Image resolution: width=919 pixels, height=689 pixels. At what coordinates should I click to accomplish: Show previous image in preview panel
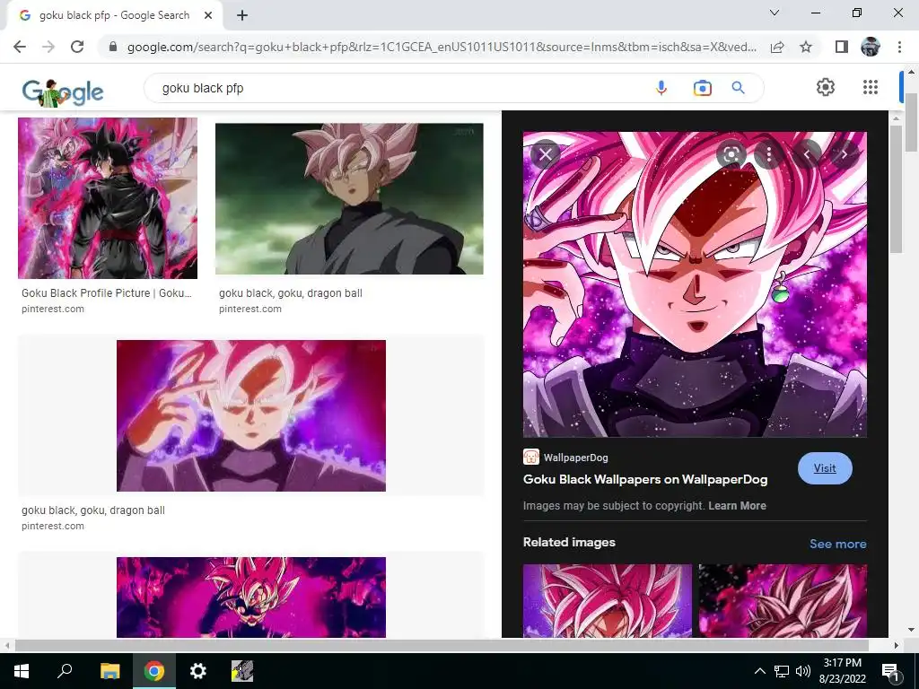[x=807, y=154]
